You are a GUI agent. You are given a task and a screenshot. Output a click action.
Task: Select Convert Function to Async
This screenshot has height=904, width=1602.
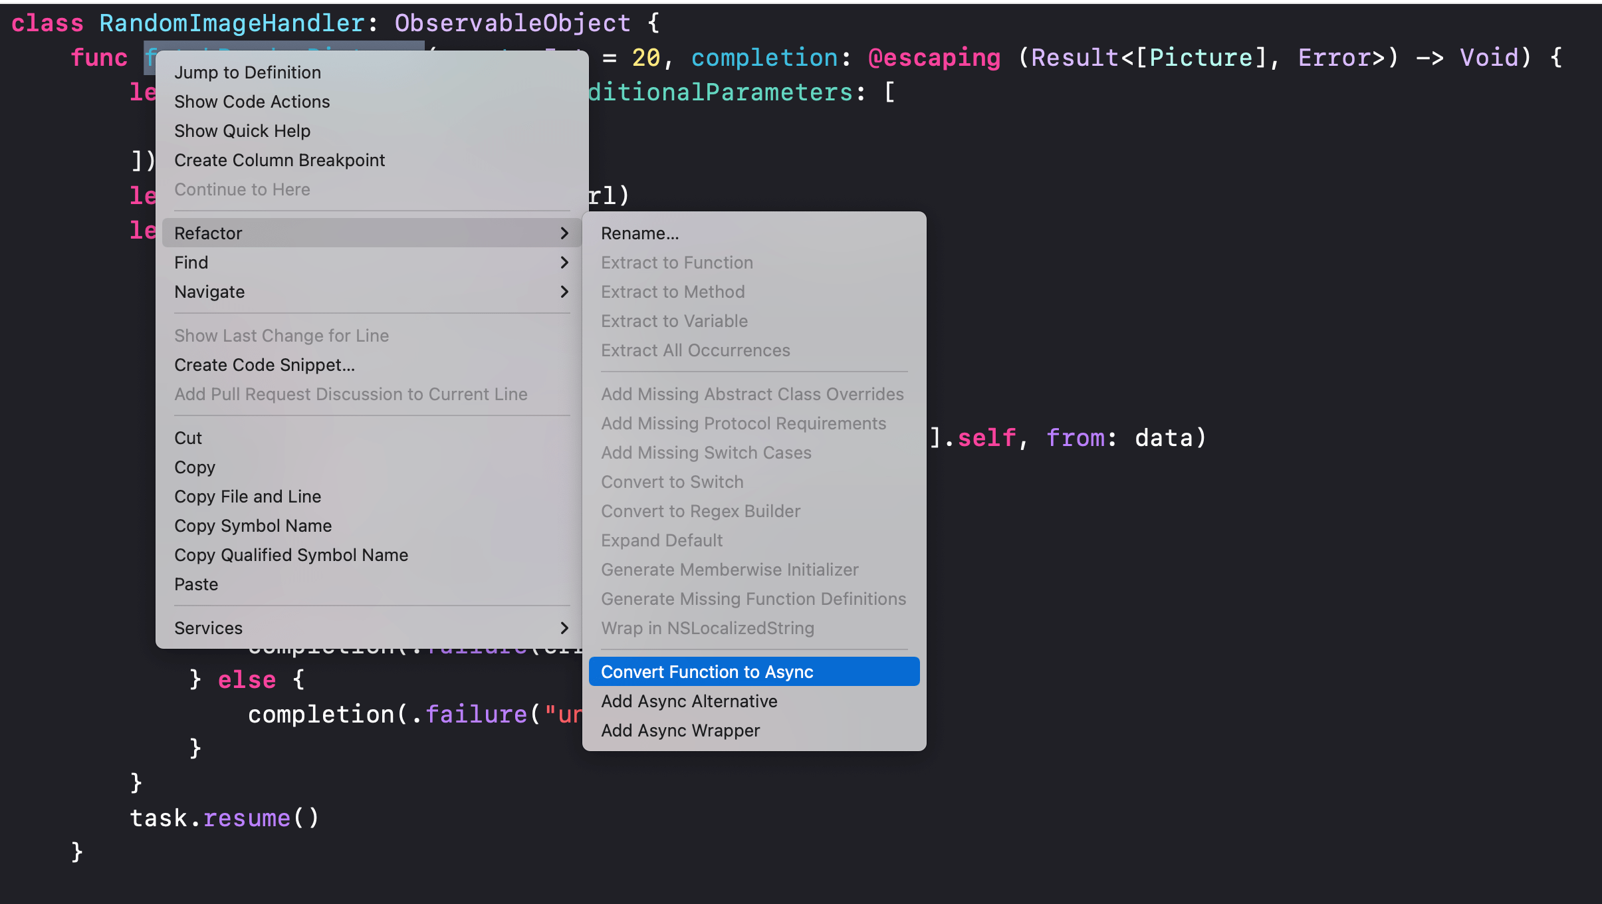707,671
